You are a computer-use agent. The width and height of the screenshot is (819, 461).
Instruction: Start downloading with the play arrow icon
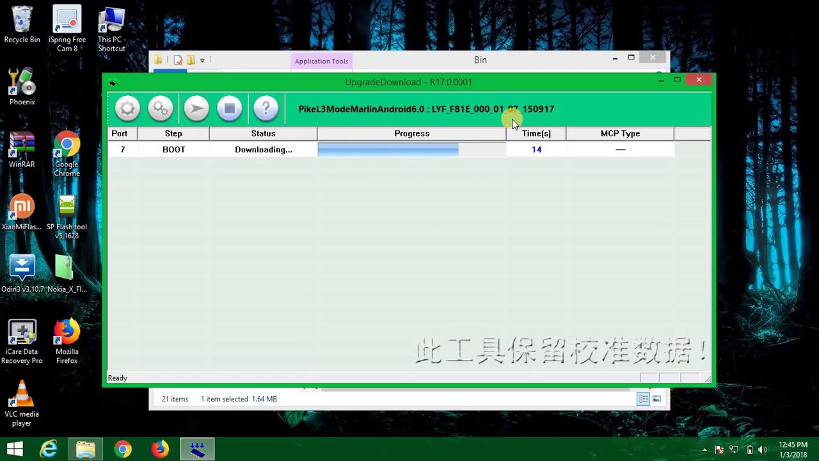click(196, 109)
